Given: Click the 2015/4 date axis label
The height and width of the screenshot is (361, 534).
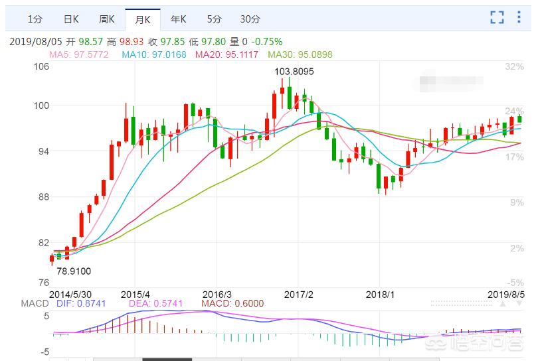Looking at the screenshot, I should [135, 295].
